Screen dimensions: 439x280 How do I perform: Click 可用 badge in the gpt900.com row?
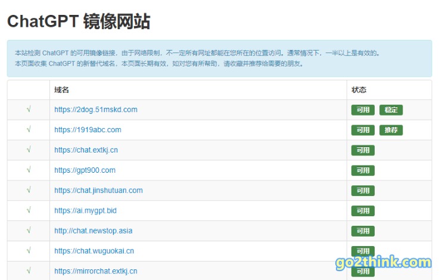363,170
